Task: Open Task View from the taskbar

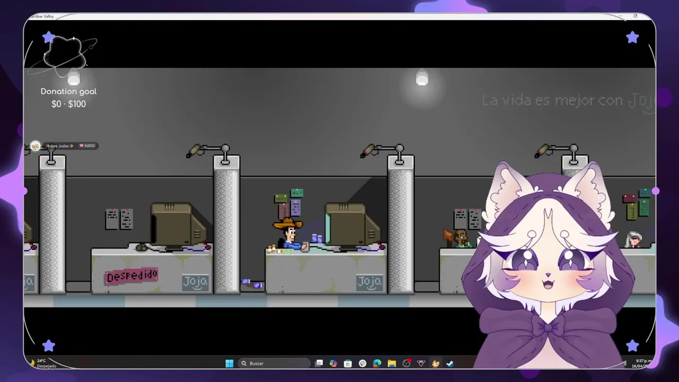Action: [319, 363]
